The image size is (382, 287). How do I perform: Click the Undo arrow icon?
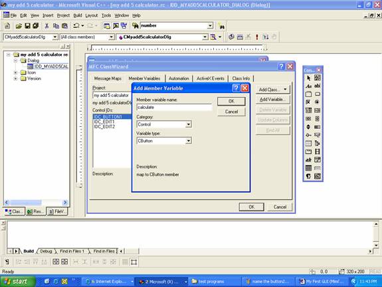coord(76,26)
